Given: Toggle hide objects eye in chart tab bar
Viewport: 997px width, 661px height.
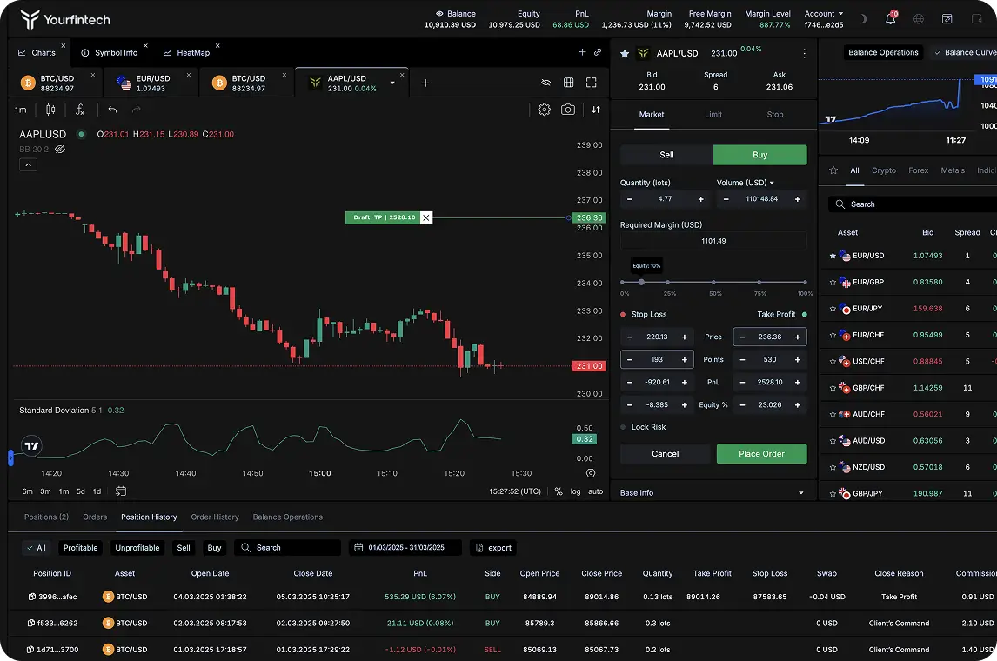Looking at the screenshot, I should (545, 83).
